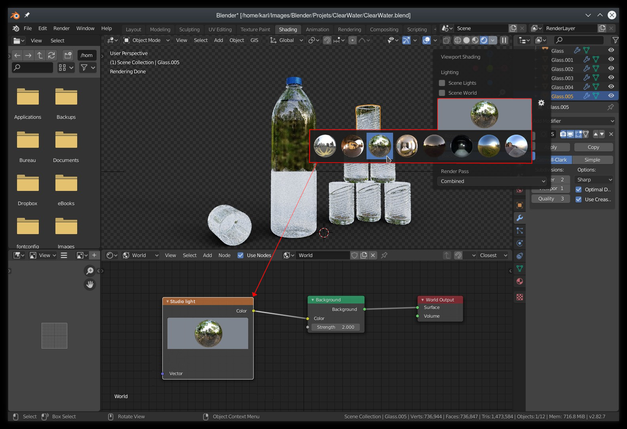This screenshot has height=429, width=627.
Task: Toggle Optimal Display checkbox
Action: (578, 189)
